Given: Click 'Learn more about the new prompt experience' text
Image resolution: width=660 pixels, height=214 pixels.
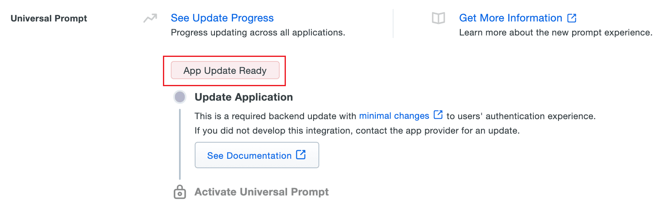Looking at the screenshot, I should coord(555,33).
